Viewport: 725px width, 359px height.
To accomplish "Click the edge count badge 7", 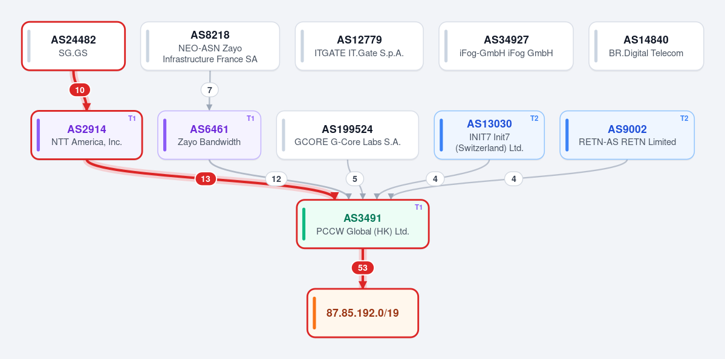I will (209, 90).
